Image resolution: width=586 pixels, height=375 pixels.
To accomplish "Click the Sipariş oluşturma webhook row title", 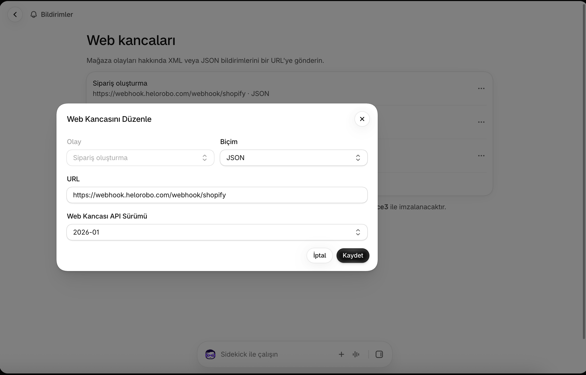I will coord(120,83).
